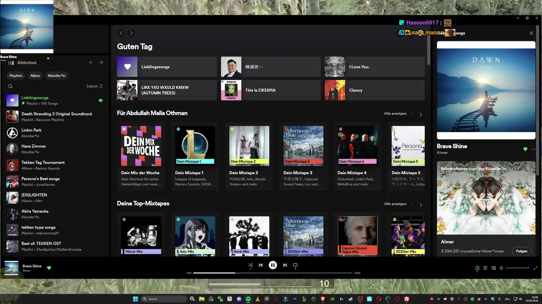Screen dimensions: 542x304
Task: Open Photoshop from the taskbar
Action: click(295, 299)
